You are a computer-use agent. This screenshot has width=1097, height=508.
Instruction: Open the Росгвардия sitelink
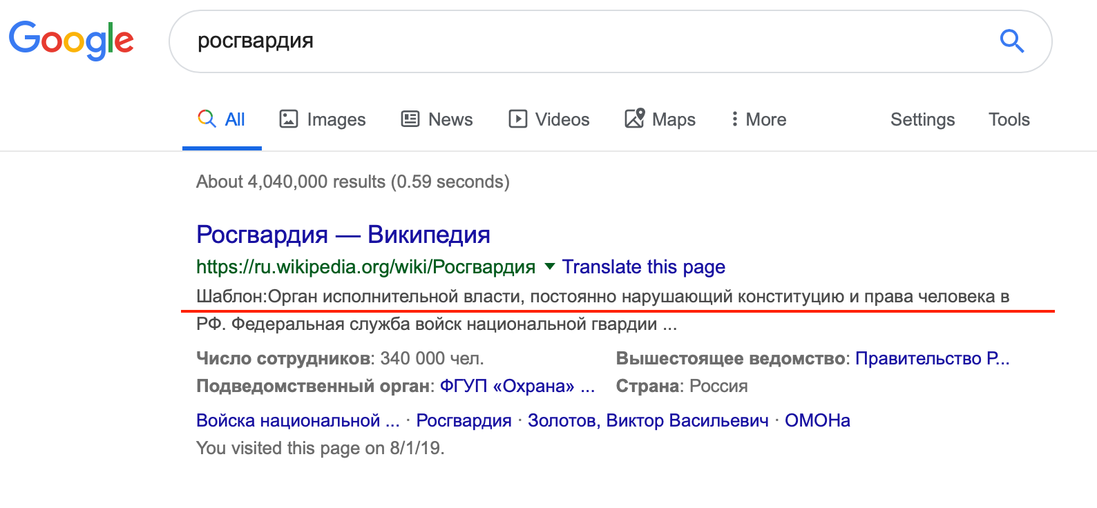point(464,420)
